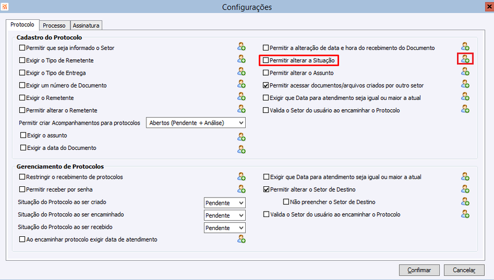The width and height of the screenshot is (494, 280).
Task: Click user icon beside 'Ao encaminhar protocolo exigir data'
Action: click(241, 239)
